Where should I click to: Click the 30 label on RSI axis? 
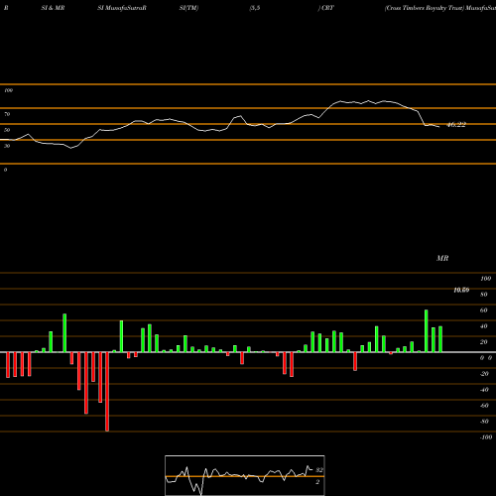click(7, 146)
